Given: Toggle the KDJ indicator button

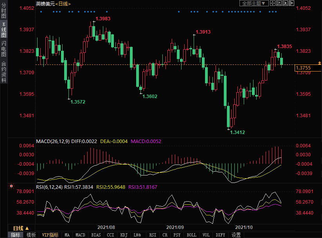Looking at the screenshot, I should (124, 235).
